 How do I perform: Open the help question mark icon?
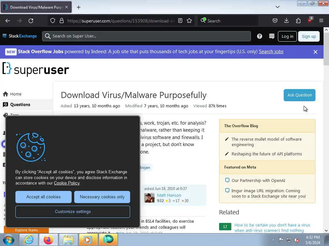point(260,36)
